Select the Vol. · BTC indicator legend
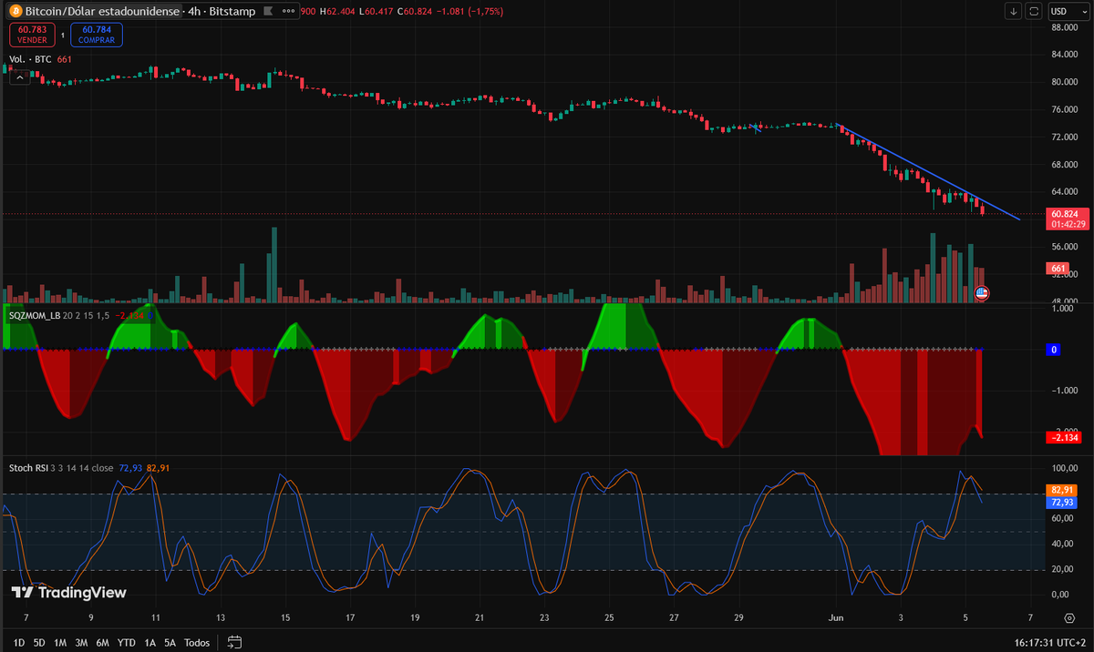This screenshot has height=652, width=1094. [30, 59]
